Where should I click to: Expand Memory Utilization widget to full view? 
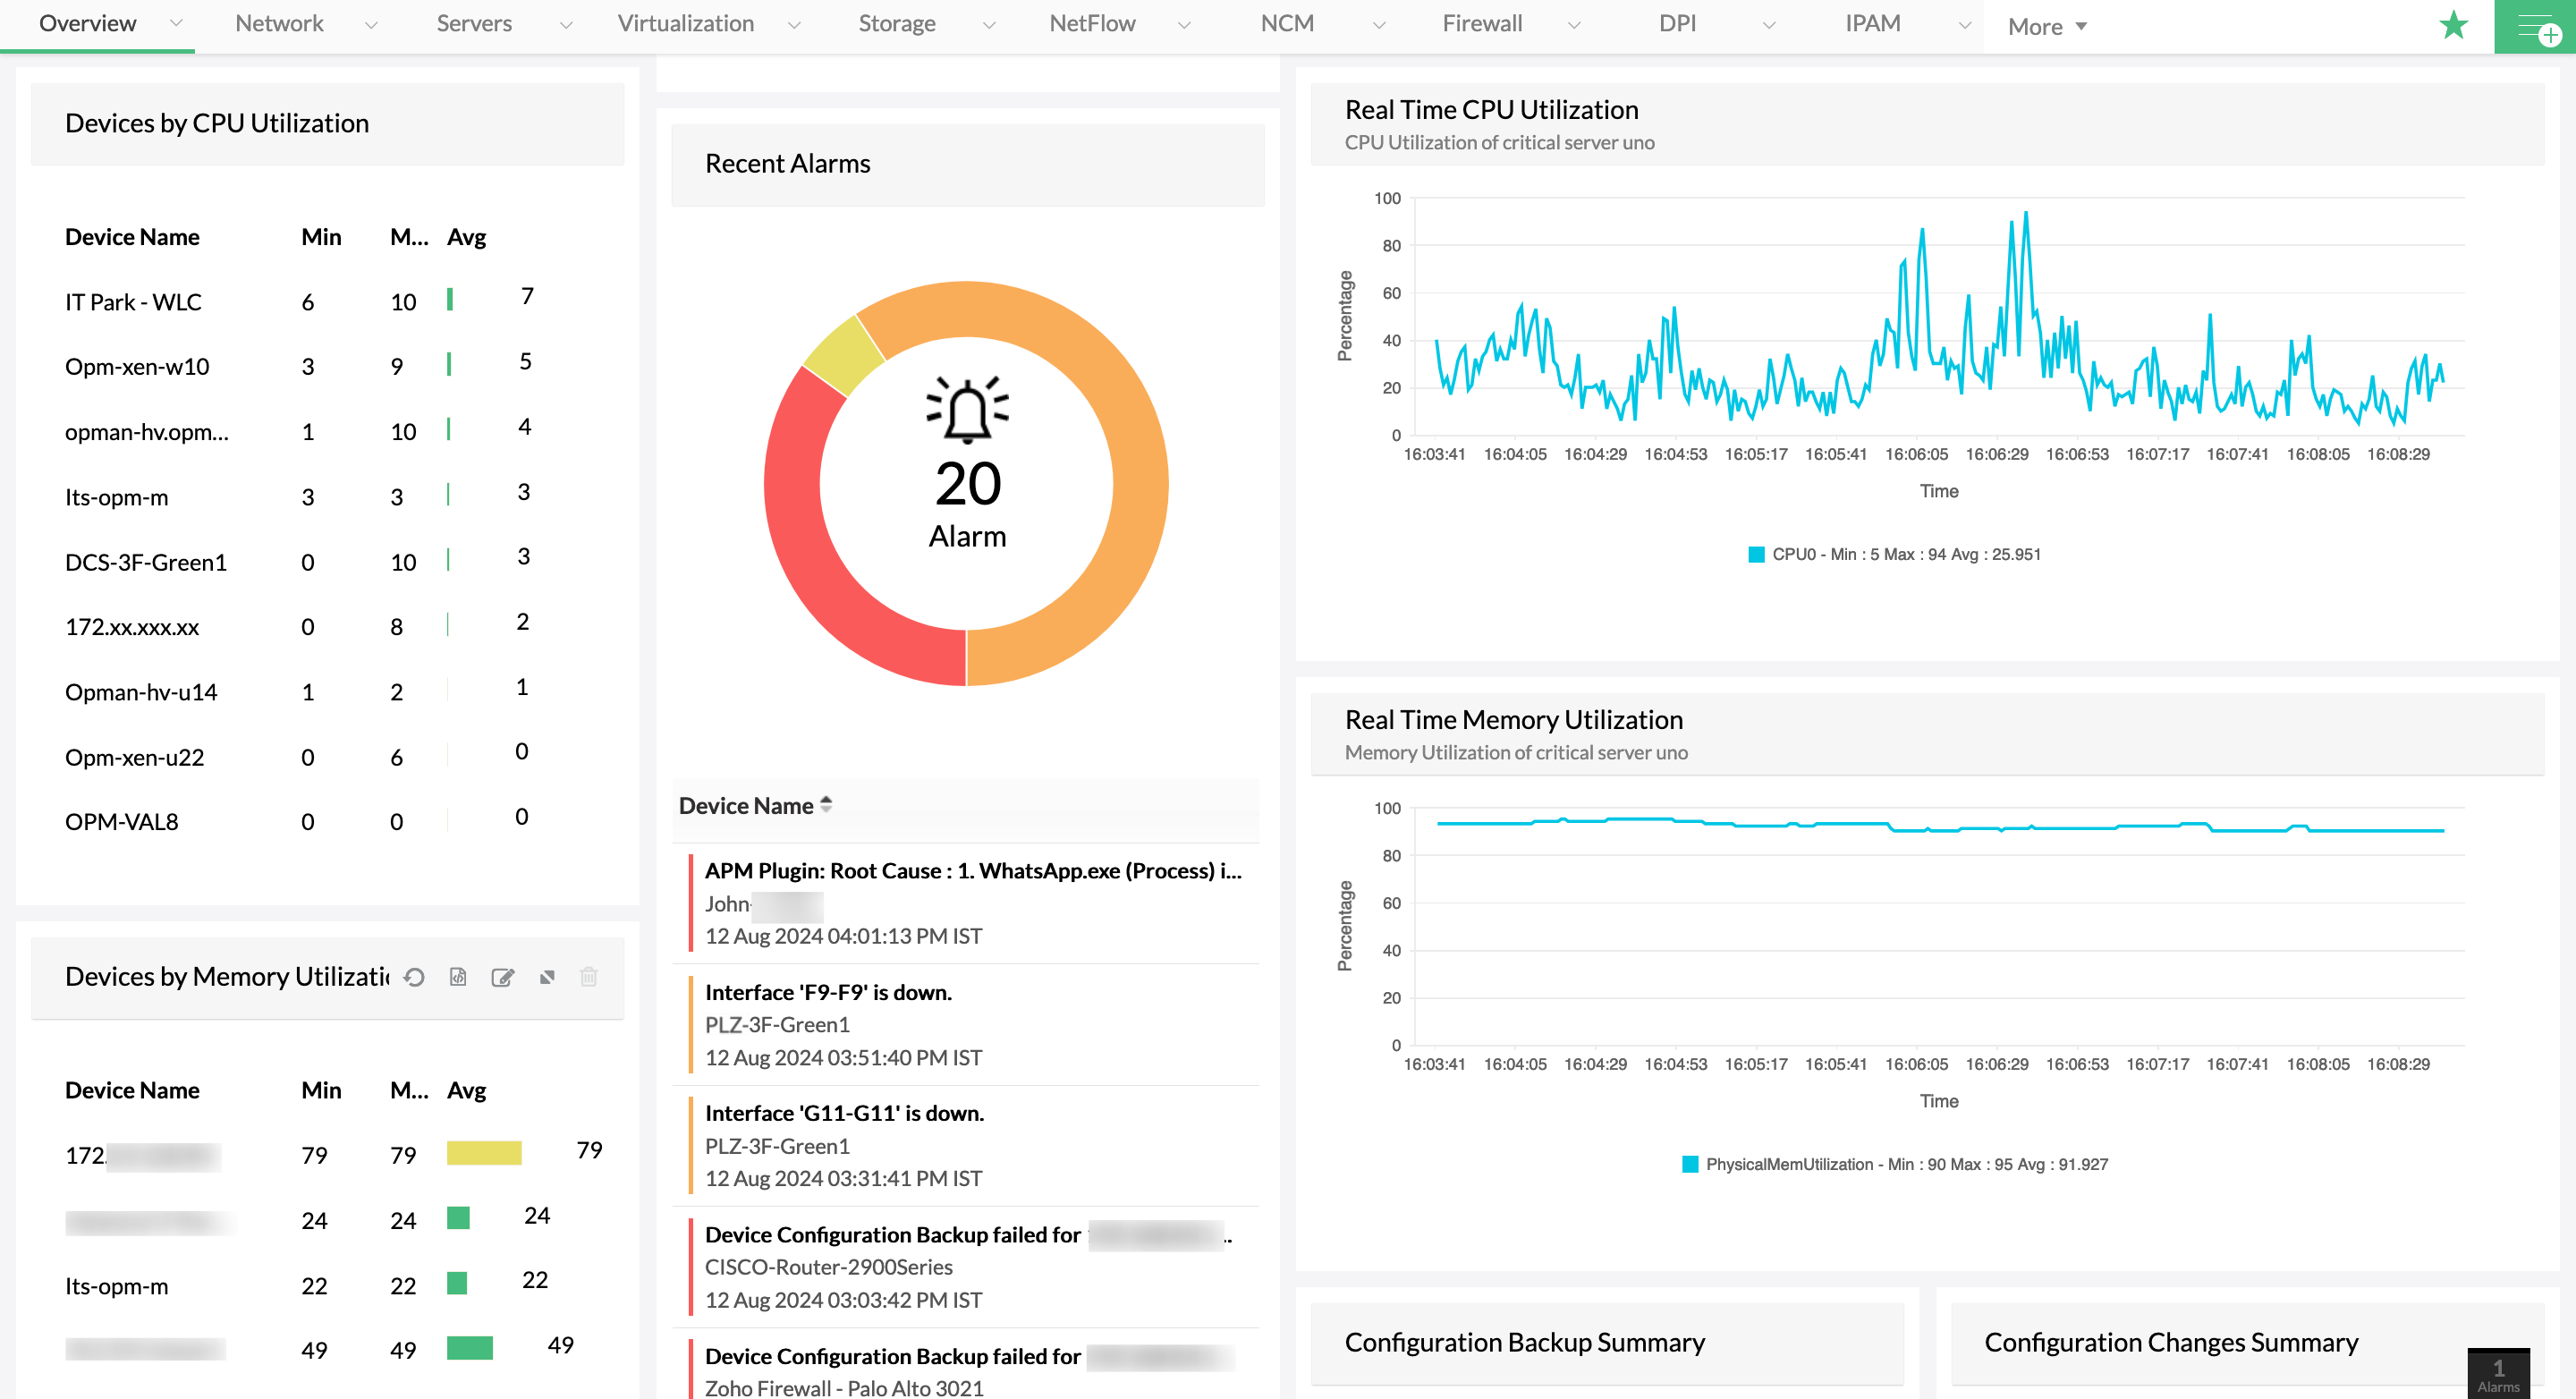coord(547,977)
